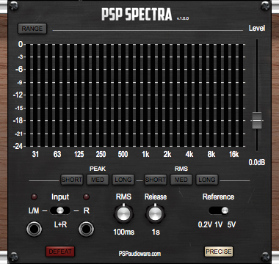
Task: Click the -18 scale label
Action: (18, 120)
